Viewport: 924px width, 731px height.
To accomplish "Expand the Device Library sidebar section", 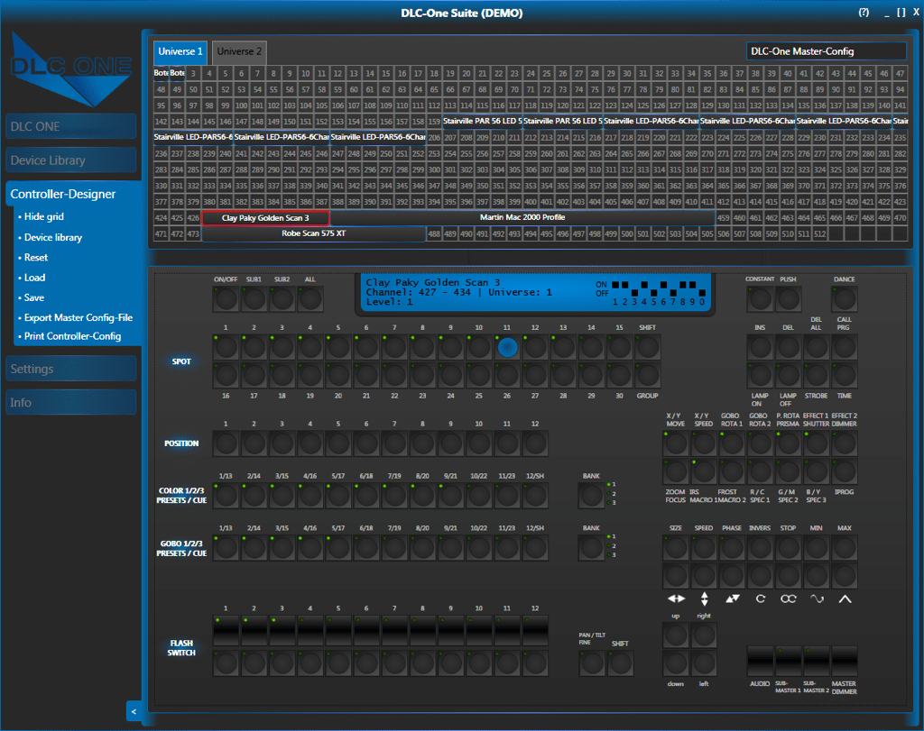I will [72, 160].
